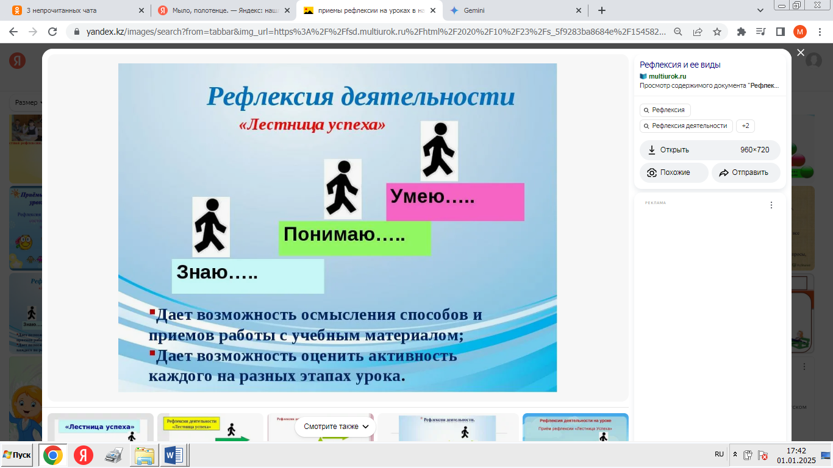
Task: Click the 'Открыть' 960×720 button
Action: (x=710, y=150)
